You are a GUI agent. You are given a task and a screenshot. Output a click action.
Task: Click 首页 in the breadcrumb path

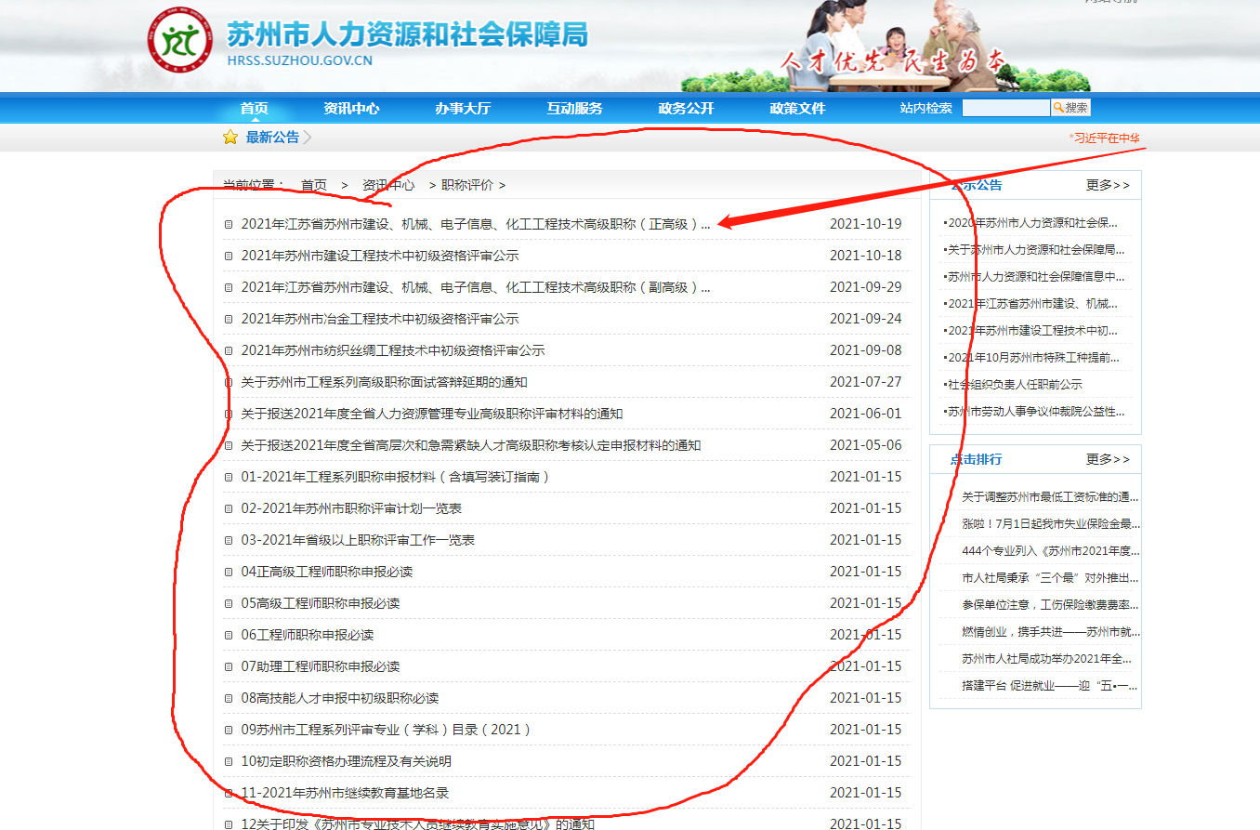click(x=313, y=185)
